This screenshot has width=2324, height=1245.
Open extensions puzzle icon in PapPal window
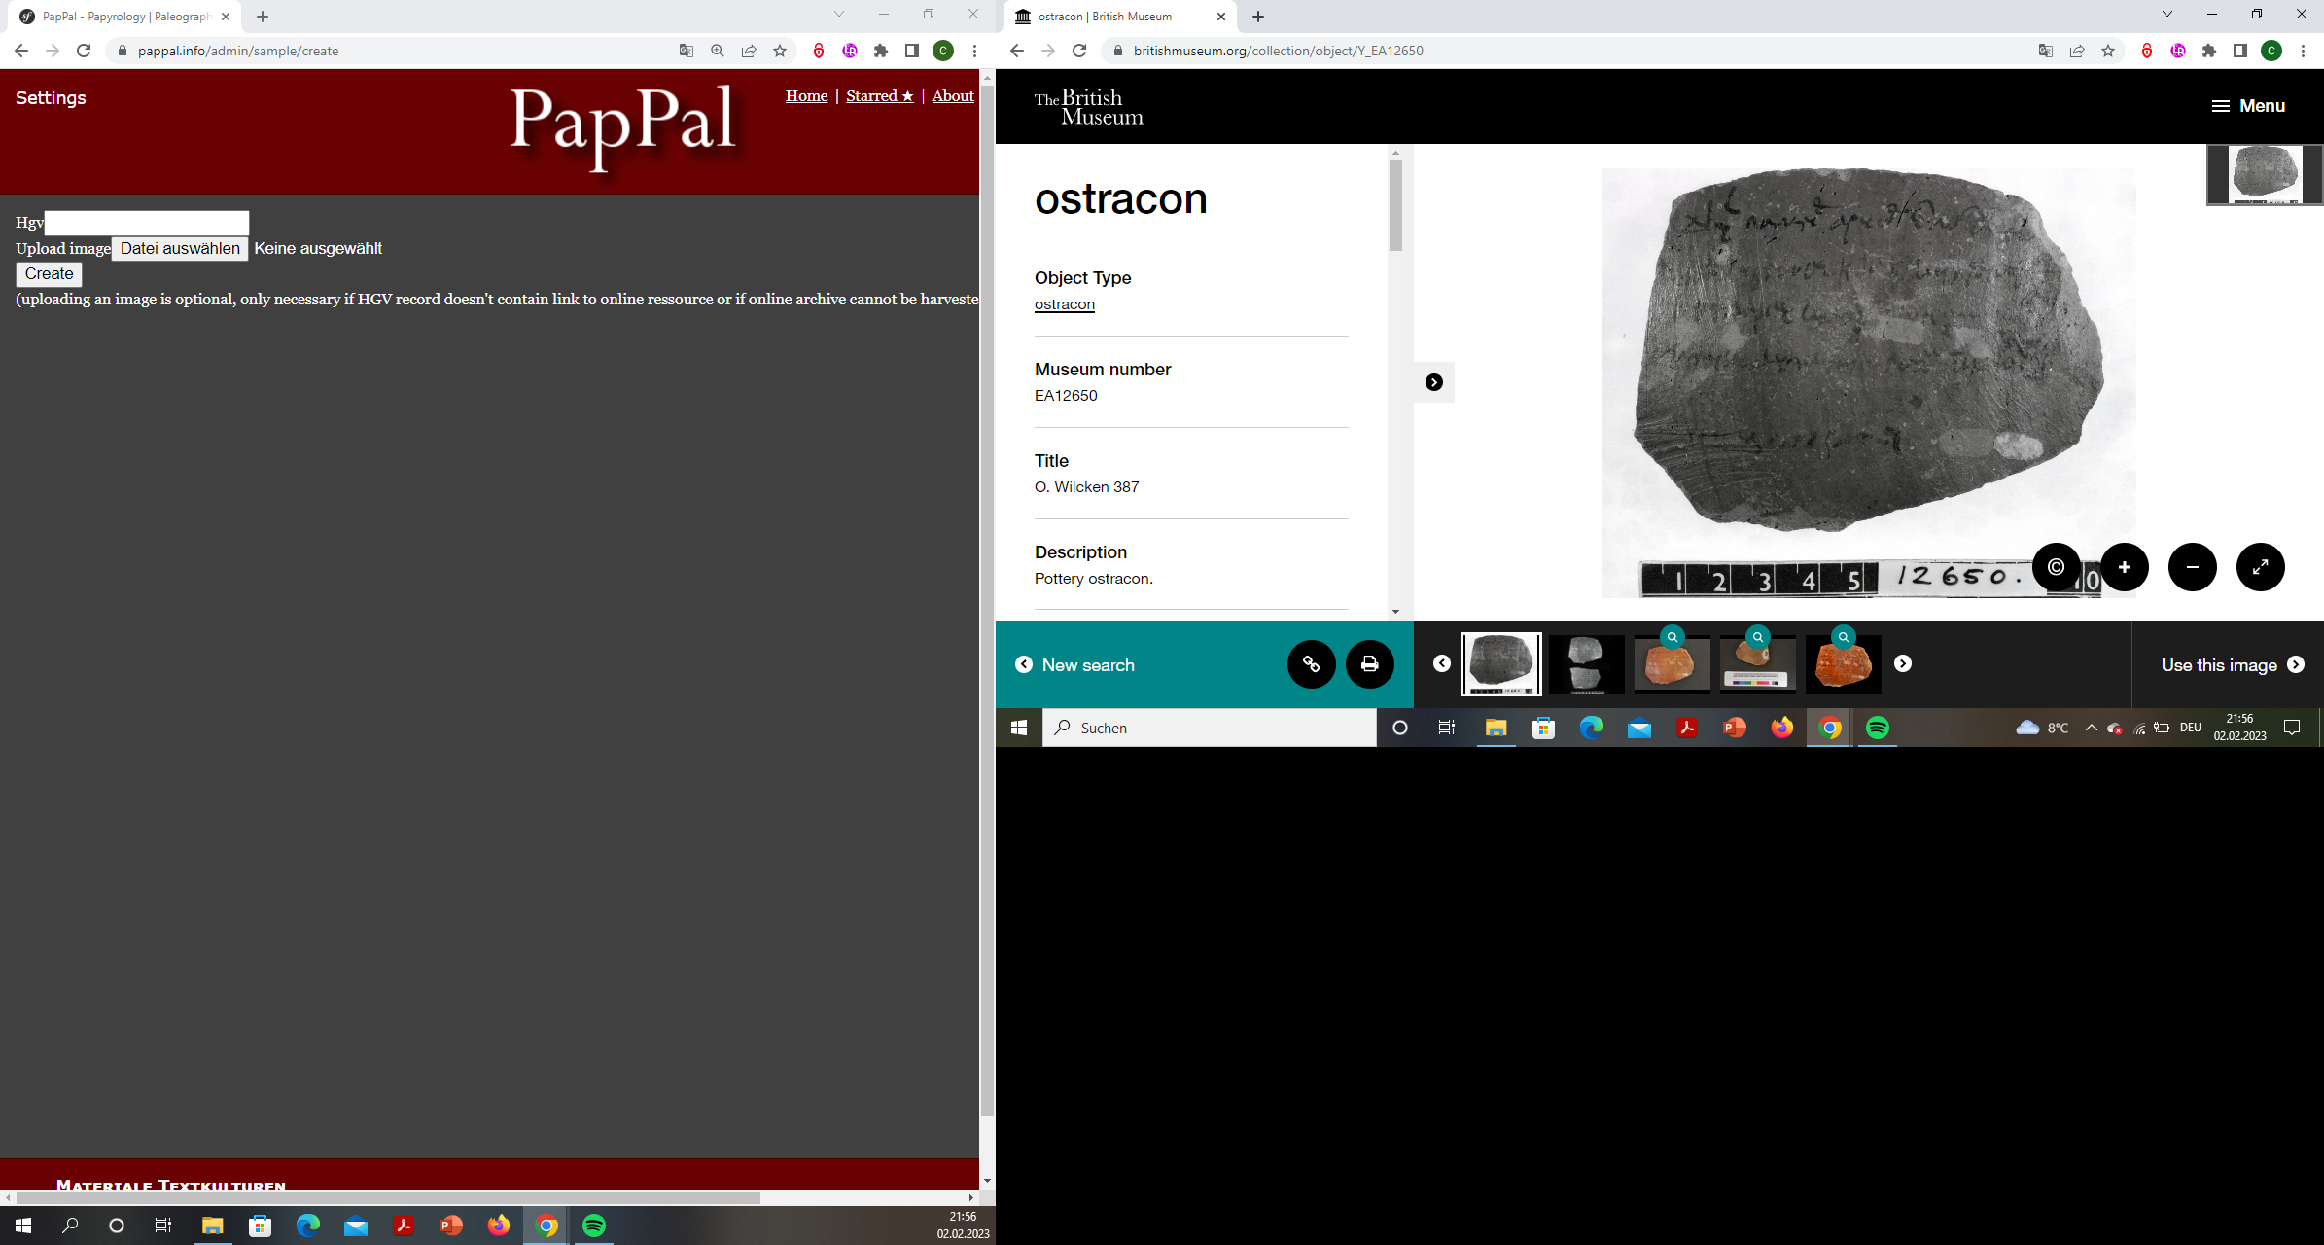coord(881,51)
